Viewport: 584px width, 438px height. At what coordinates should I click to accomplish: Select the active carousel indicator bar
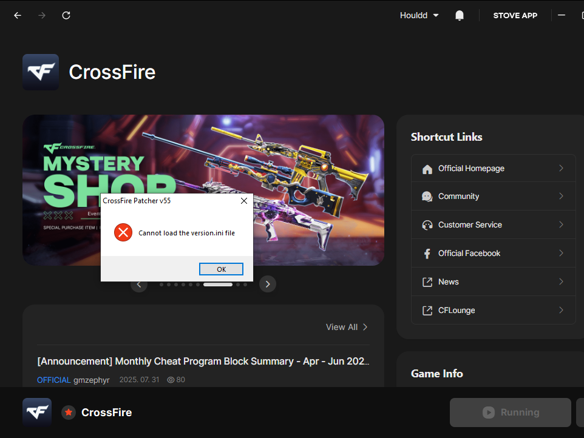click(x=218, y=284)
